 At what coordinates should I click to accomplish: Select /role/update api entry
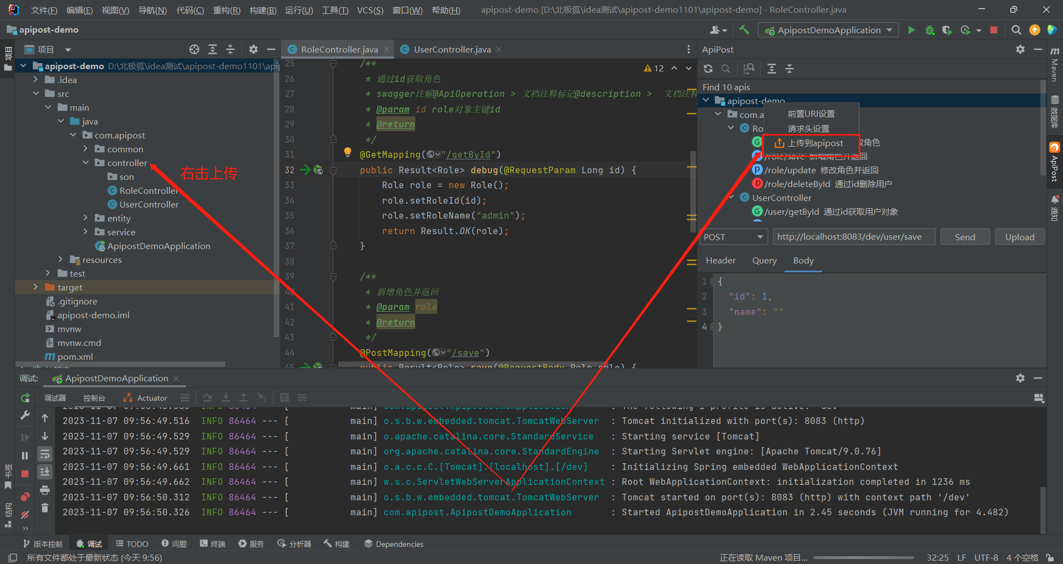pyautogui.click(x=816, y=170)
